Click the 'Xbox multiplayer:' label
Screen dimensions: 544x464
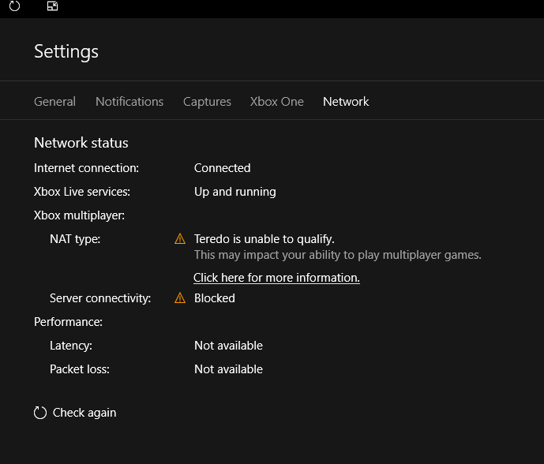pos(80,215)
